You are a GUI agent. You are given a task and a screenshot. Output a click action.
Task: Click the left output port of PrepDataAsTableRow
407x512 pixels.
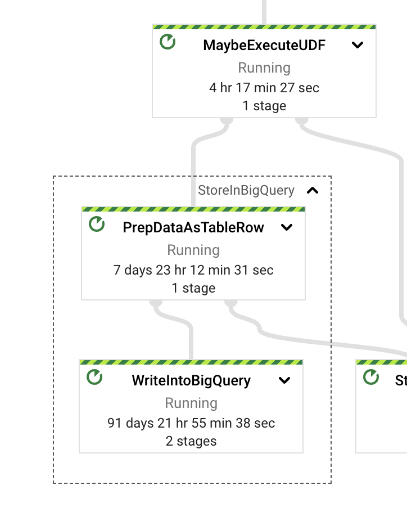pyautogui.click(x=156, y=302)
